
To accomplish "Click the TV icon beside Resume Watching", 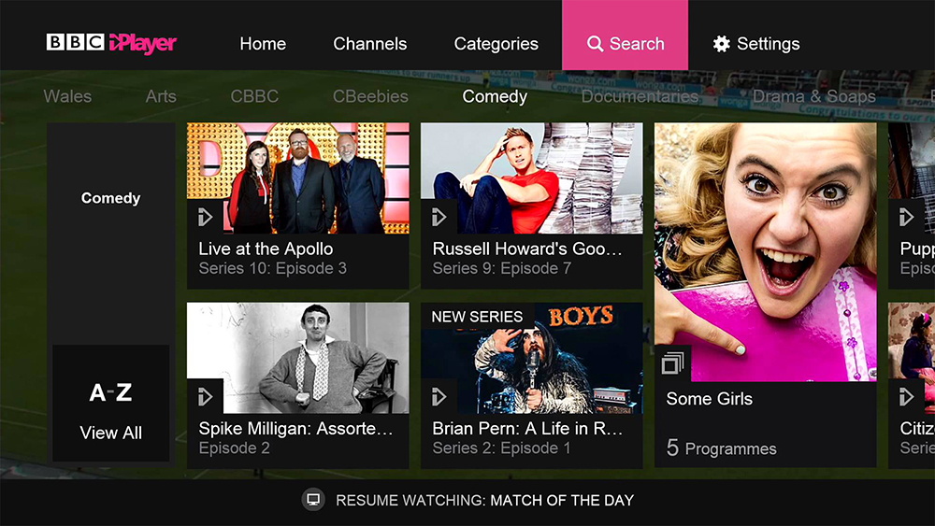I will 313,500.
